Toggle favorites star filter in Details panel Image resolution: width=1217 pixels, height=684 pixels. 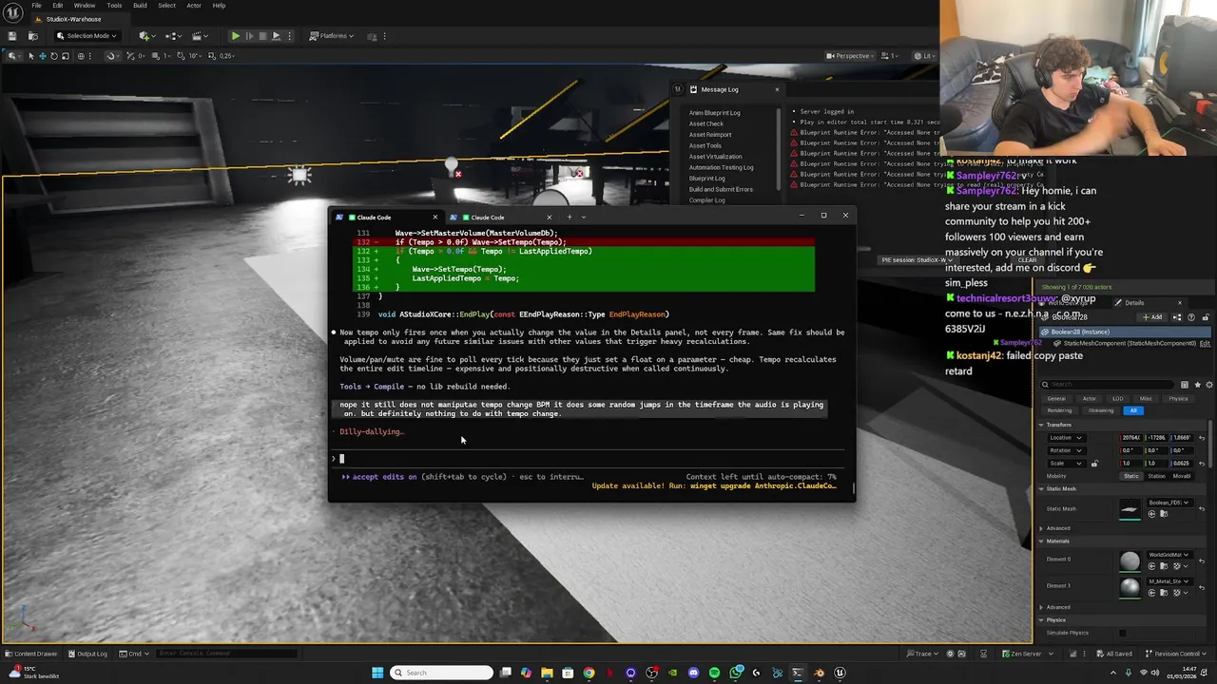point(1197,385)
